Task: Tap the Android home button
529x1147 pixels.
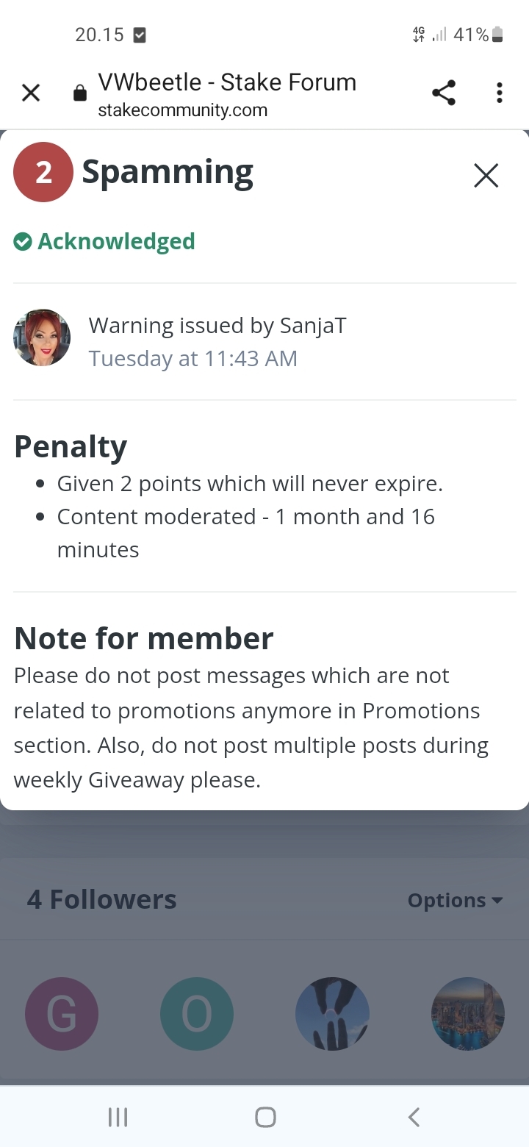Action: (265, 1118)
